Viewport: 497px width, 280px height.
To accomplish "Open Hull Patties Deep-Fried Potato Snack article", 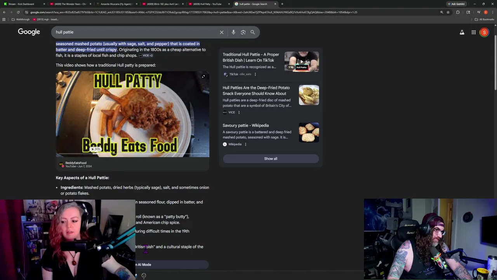I will (x=256, y=91).
